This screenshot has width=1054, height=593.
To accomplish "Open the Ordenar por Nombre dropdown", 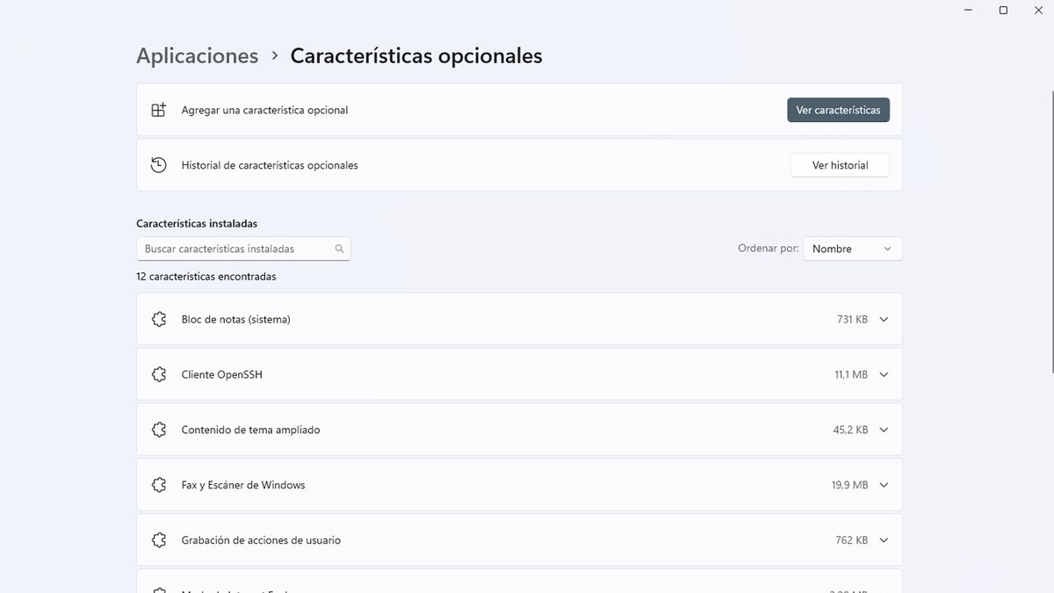I will (x=852, y=249).
